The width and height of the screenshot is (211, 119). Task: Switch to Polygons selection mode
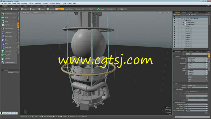coord(42,9)
